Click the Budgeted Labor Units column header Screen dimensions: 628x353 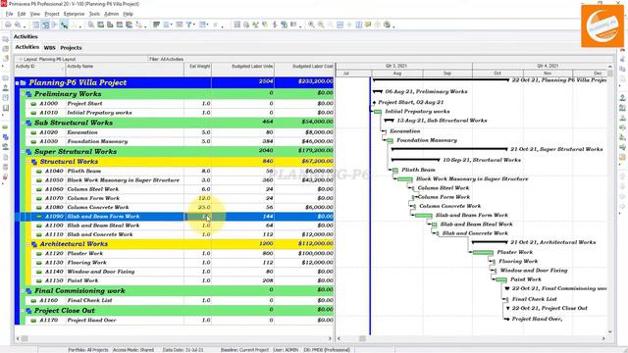[x=243, y=69]
